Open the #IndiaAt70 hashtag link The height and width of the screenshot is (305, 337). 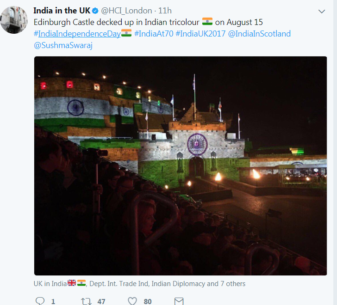pyautogui.click(x=154, y=34)
